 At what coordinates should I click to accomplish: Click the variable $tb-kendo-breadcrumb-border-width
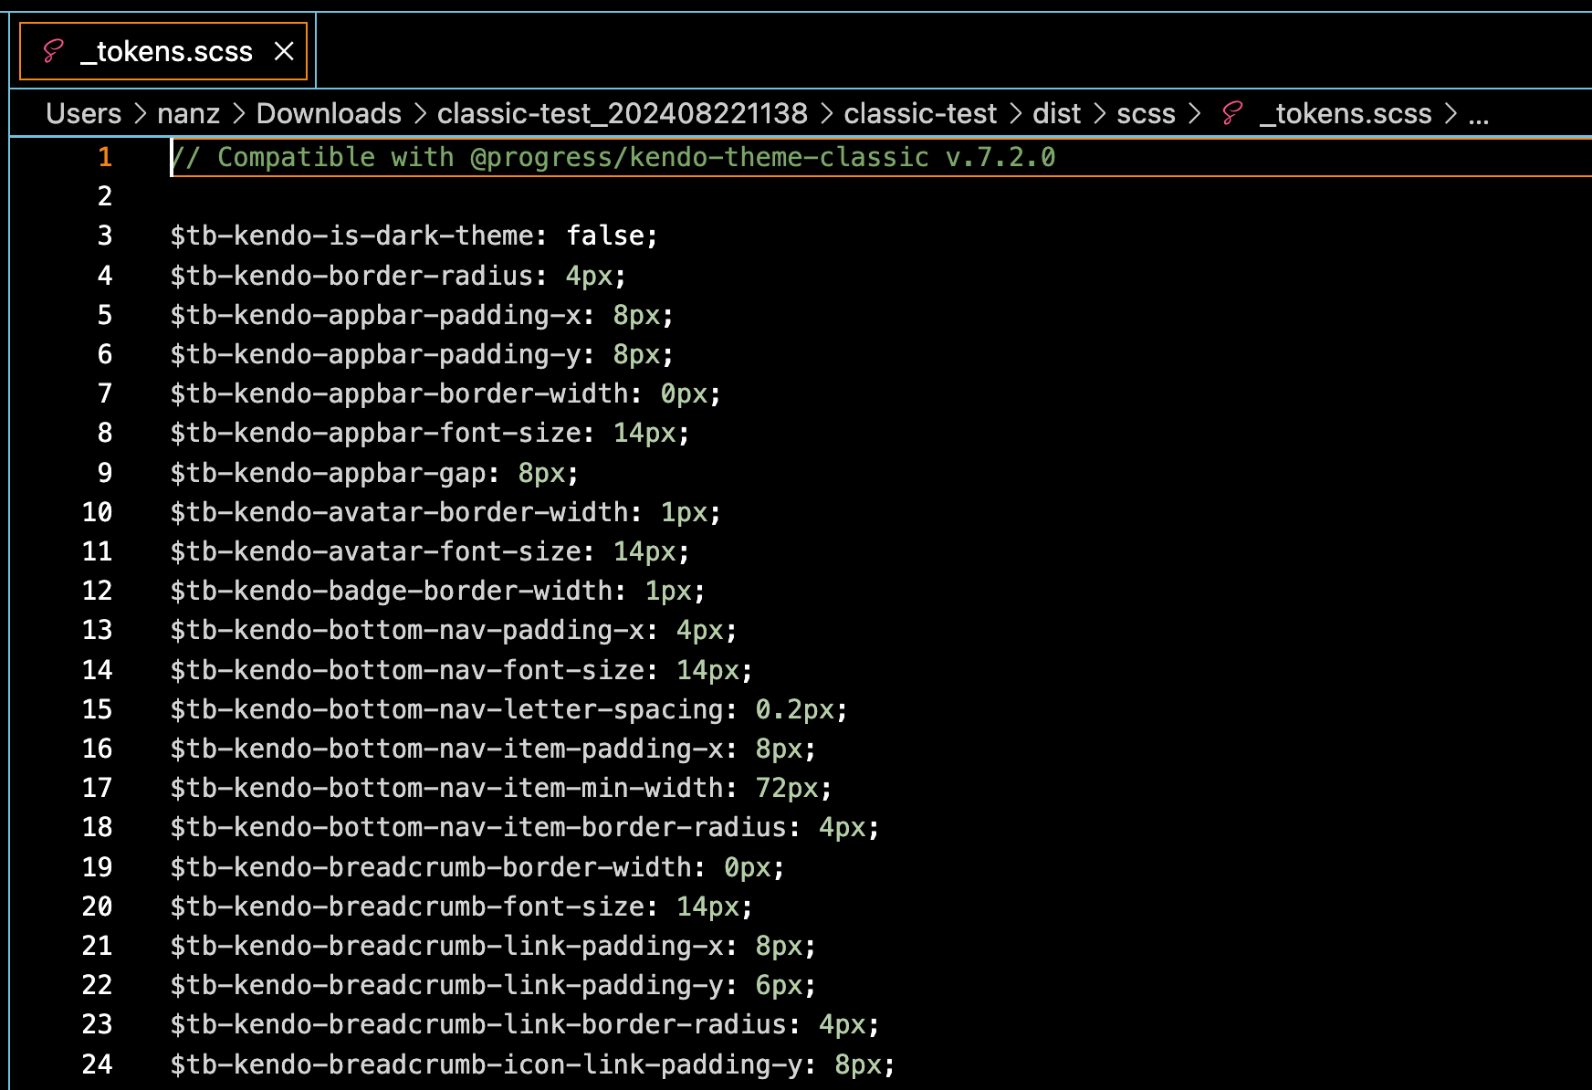point(431,867)
